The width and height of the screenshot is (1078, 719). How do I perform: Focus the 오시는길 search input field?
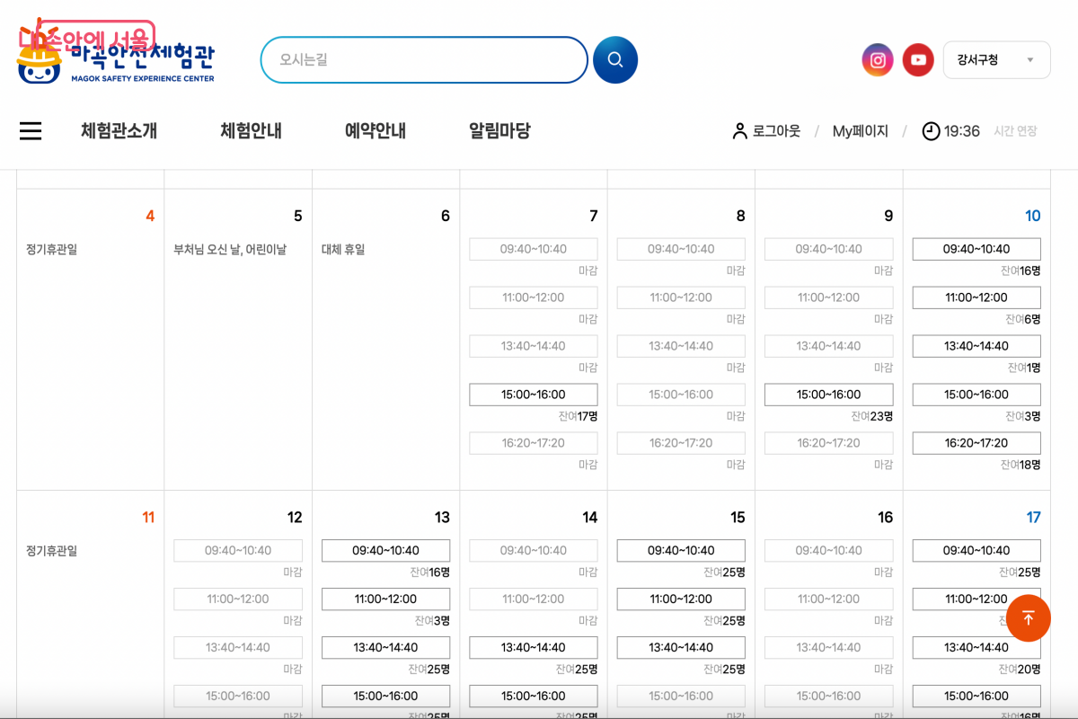[422, 60]
